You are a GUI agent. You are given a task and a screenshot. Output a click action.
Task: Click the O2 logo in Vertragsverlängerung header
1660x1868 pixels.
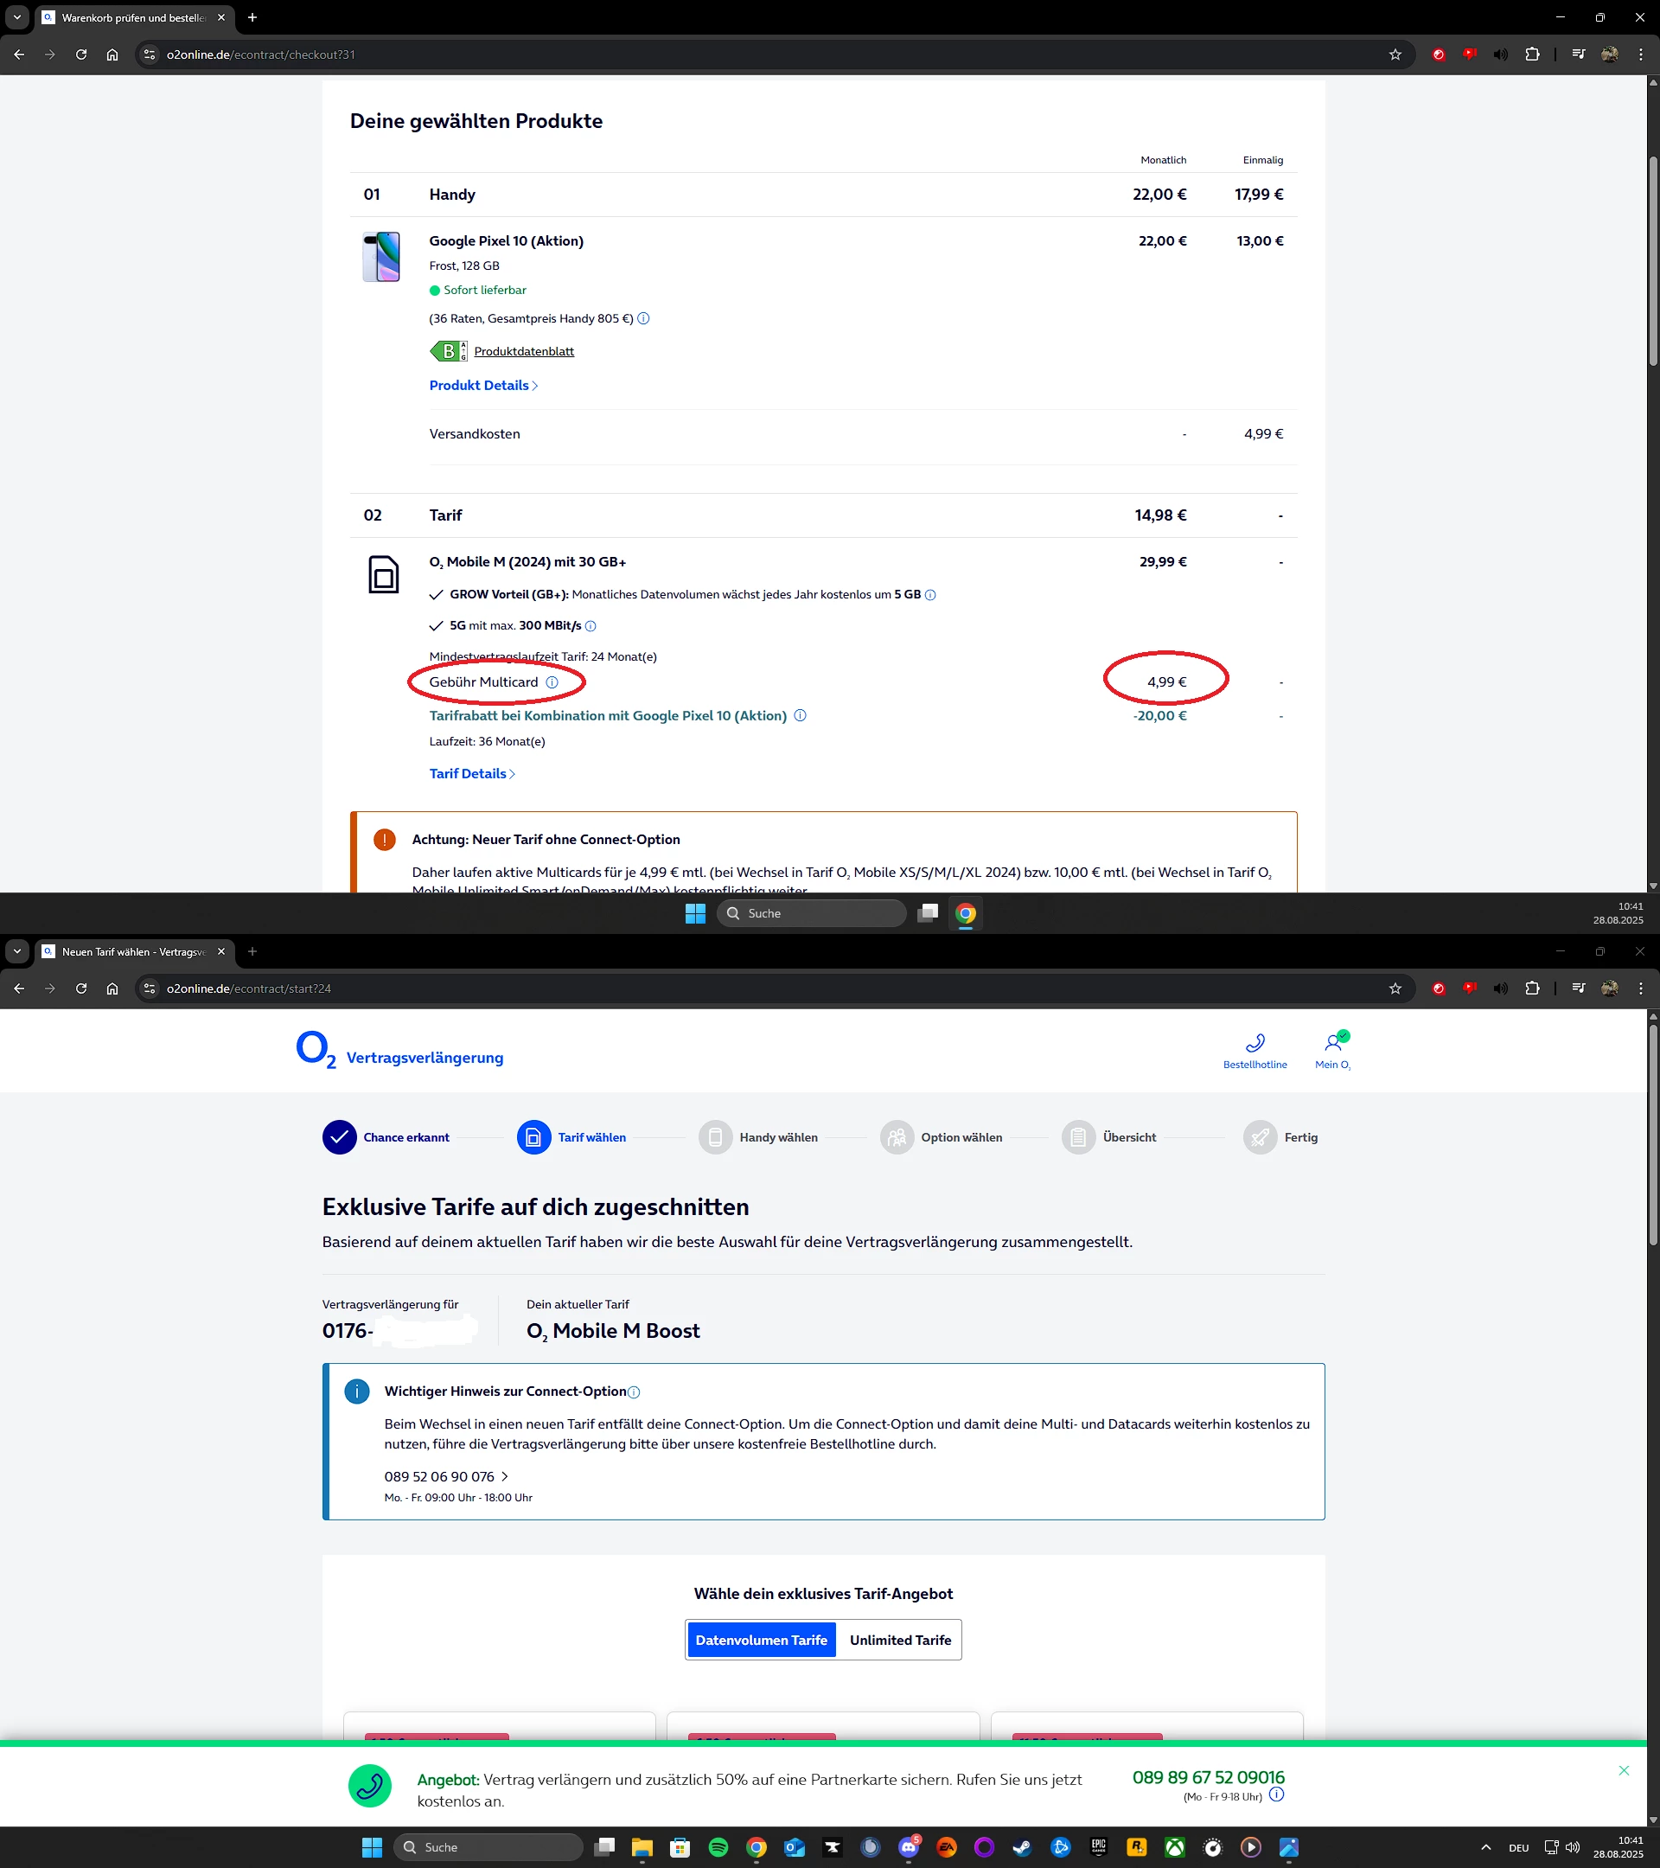point(316,1050)
